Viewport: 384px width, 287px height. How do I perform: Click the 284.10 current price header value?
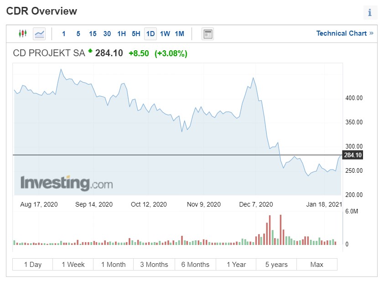109,53
